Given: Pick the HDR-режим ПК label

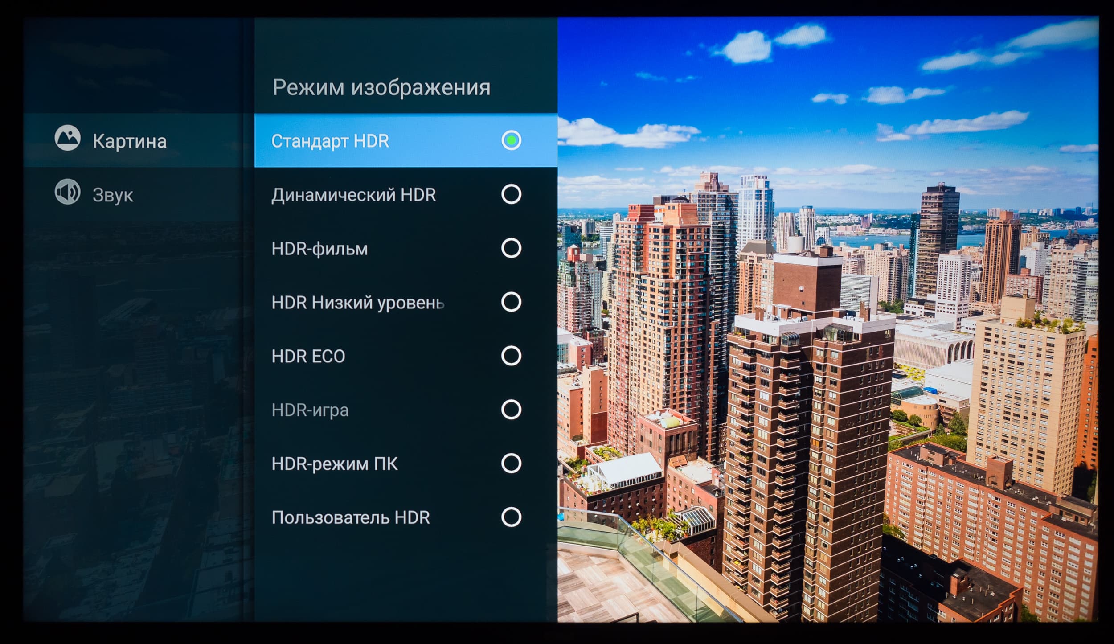Looking at the screenshot, I should click(334, 464).
